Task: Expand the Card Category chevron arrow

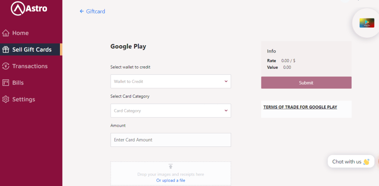Action: [x=226, y=110]
